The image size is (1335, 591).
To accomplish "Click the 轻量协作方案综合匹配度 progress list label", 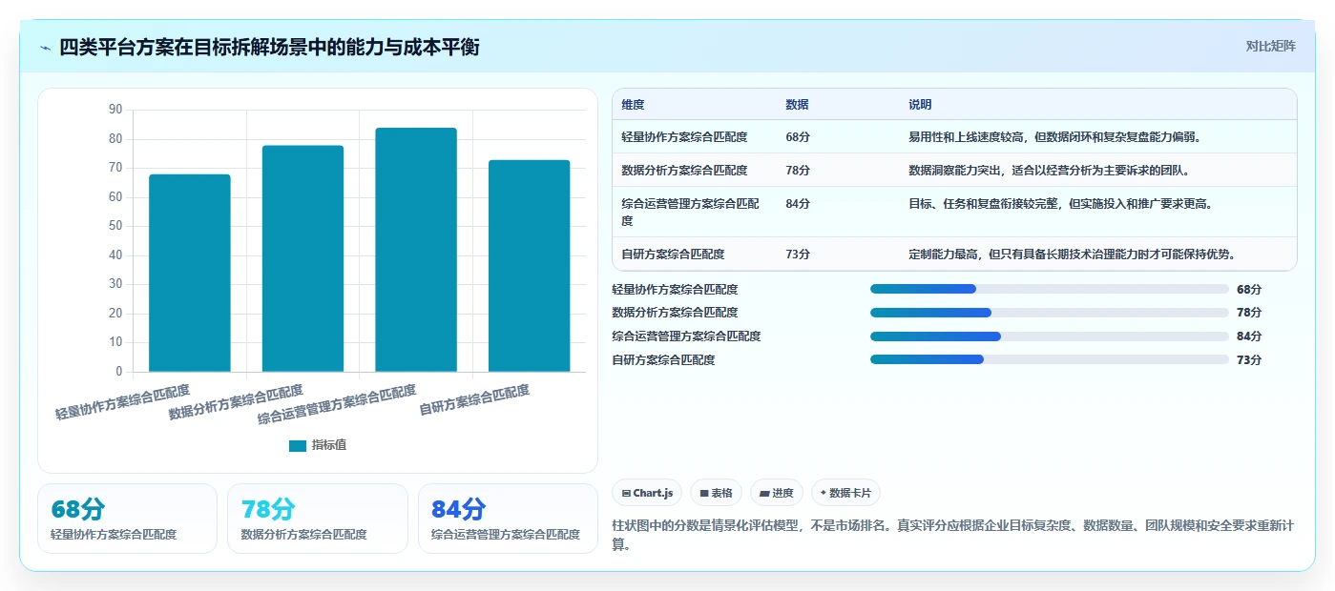I will click(675, 289).
